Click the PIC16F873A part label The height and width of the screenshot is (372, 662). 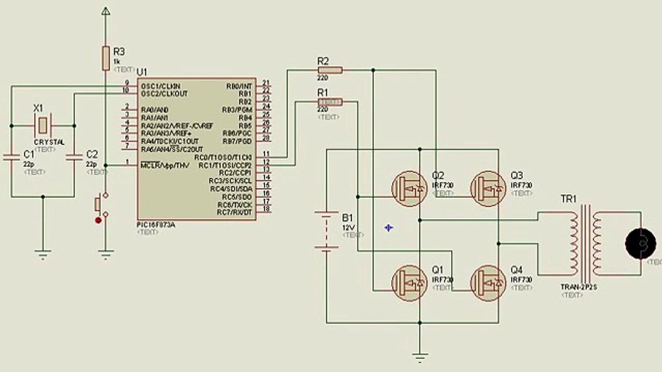[156, 225]
